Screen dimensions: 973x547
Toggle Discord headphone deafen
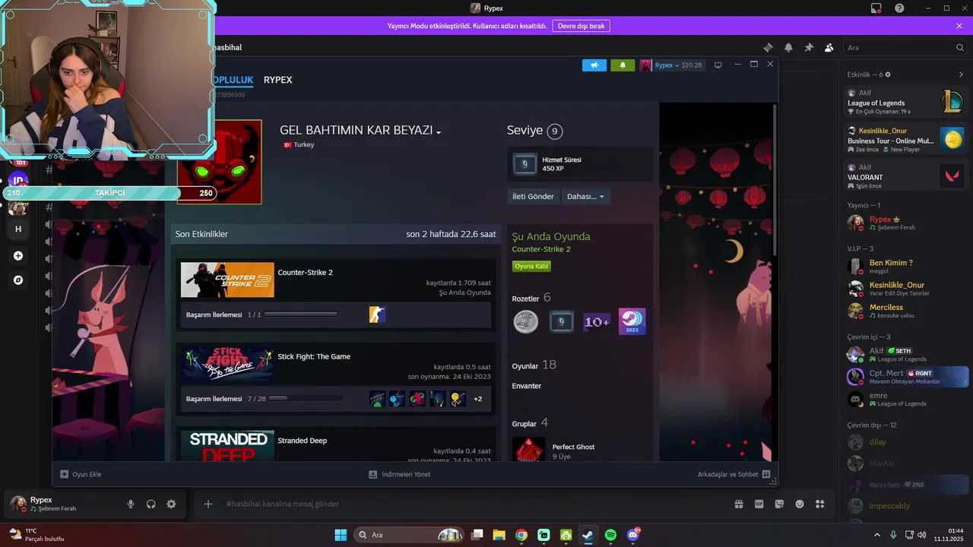pyautogui.click(x=151, y=504)
